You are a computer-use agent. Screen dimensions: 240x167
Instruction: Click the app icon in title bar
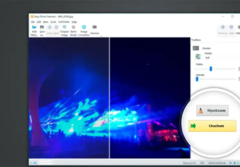point(32,16)
